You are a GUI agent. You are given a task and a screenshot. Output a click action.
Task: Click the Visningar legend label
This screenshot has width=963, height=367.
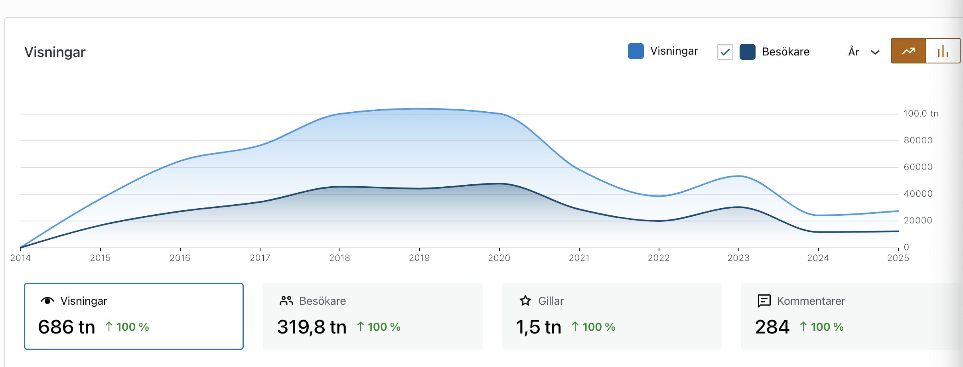[x=674, y=51]
